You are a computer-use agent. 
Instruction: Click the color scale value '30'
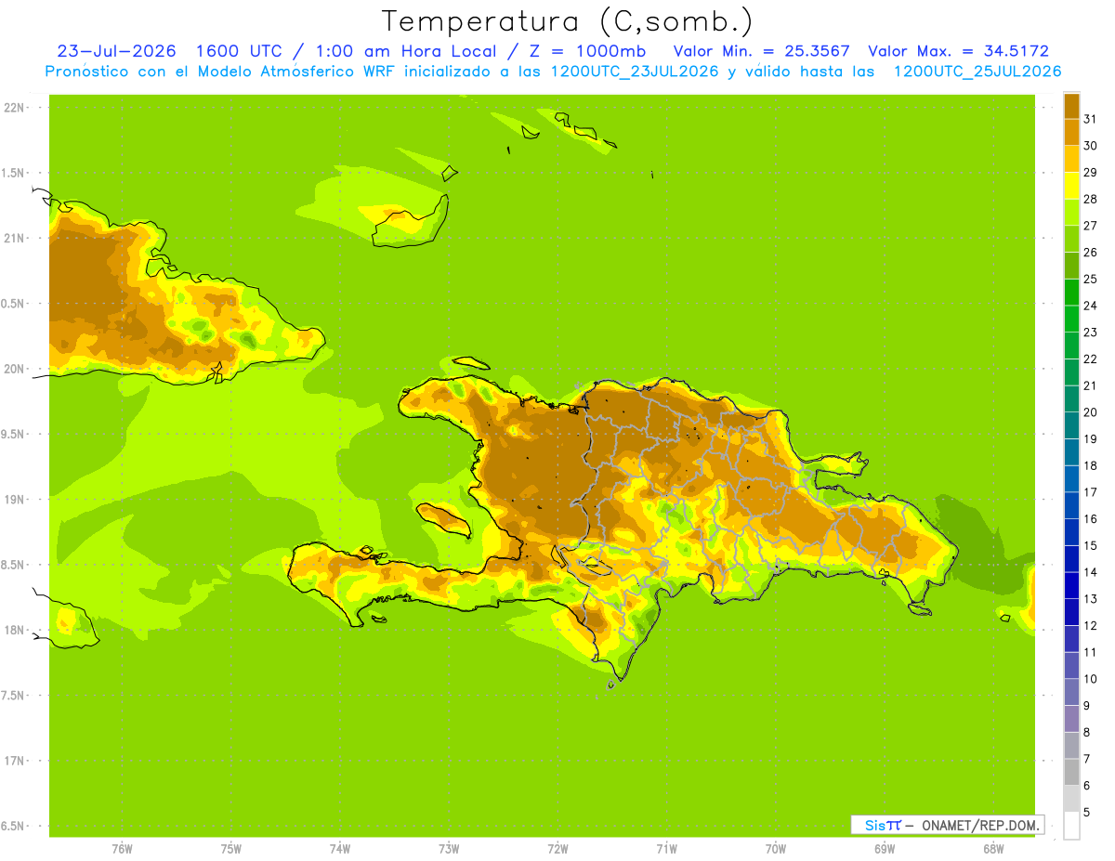point(1090,146)
